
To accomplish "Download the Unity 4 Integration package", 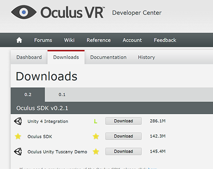I will click(x=124, y=121).
